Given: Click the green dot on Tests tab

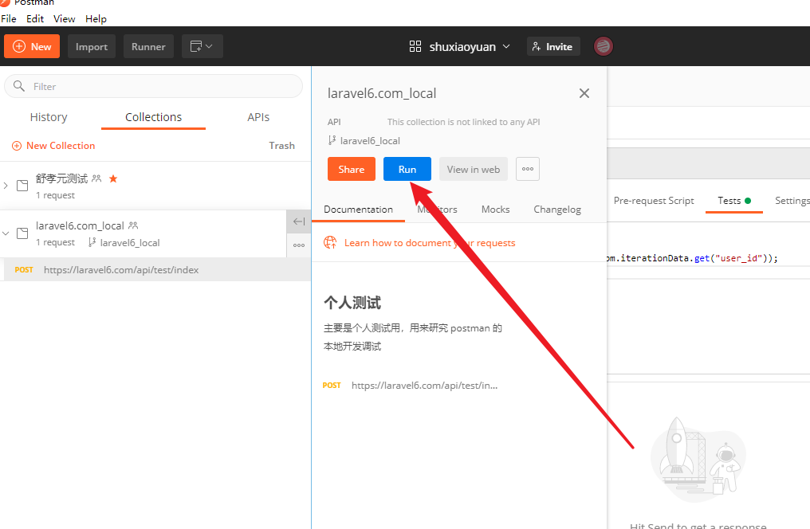Looking at the screenshot, I should [748, 201].
